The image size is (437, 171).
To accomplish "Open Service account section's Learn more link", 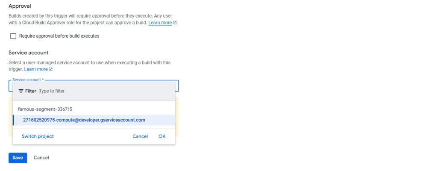I will click(x=36, y=69).
